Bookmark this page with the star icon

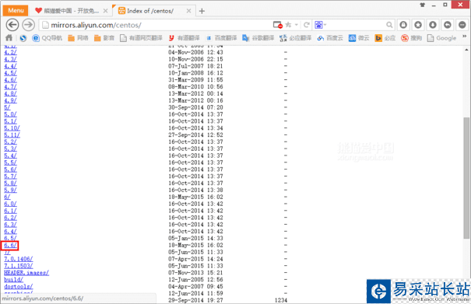point(288,25)
